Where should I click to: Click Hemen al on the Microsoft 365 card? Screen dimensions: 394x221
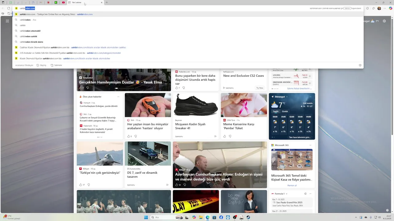(292, 185)
